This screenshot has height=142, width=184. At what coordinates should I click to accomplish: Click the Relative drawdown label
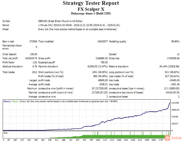119,67
